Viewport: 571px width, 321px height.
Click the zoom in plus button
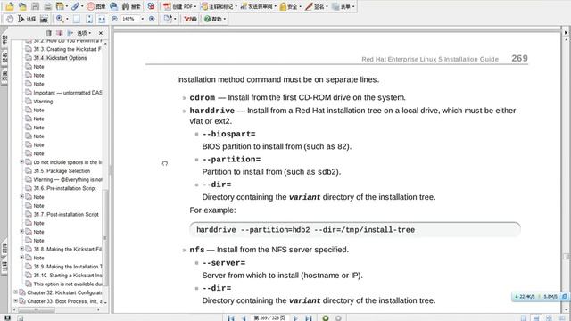(152, 19)
